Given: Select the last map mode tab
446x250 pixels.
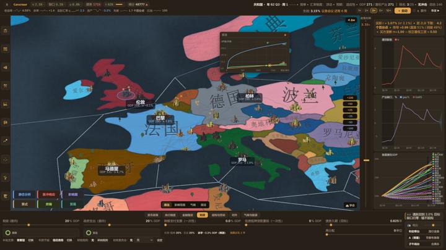Looking at the screenshot, I should coord(203,205).
